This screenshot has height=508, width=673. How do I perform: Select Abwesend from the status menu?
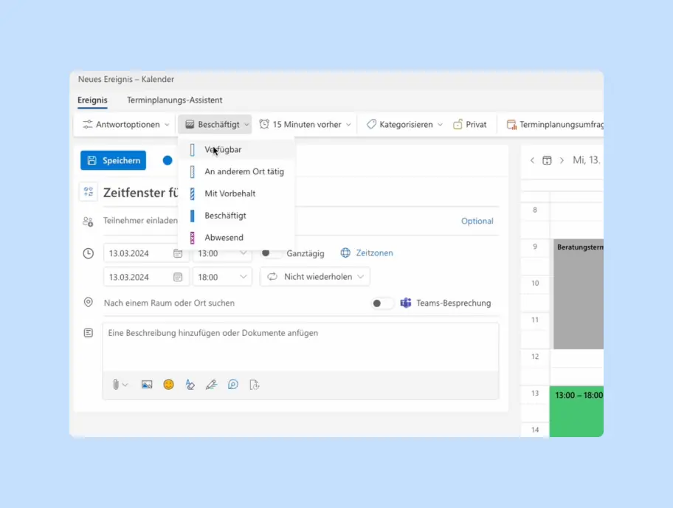click(x=224, y=237)
